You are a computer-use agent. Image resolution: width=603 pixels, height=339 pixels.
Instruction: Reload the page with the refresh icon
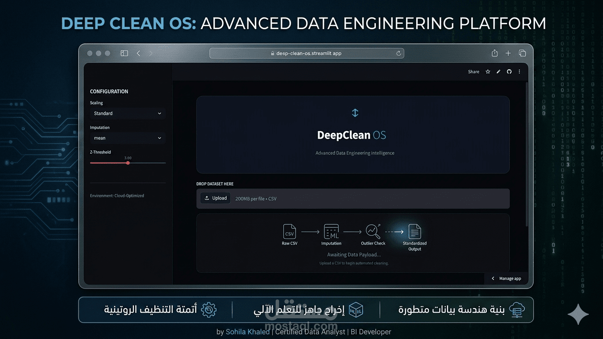click(x=398, y=53)
